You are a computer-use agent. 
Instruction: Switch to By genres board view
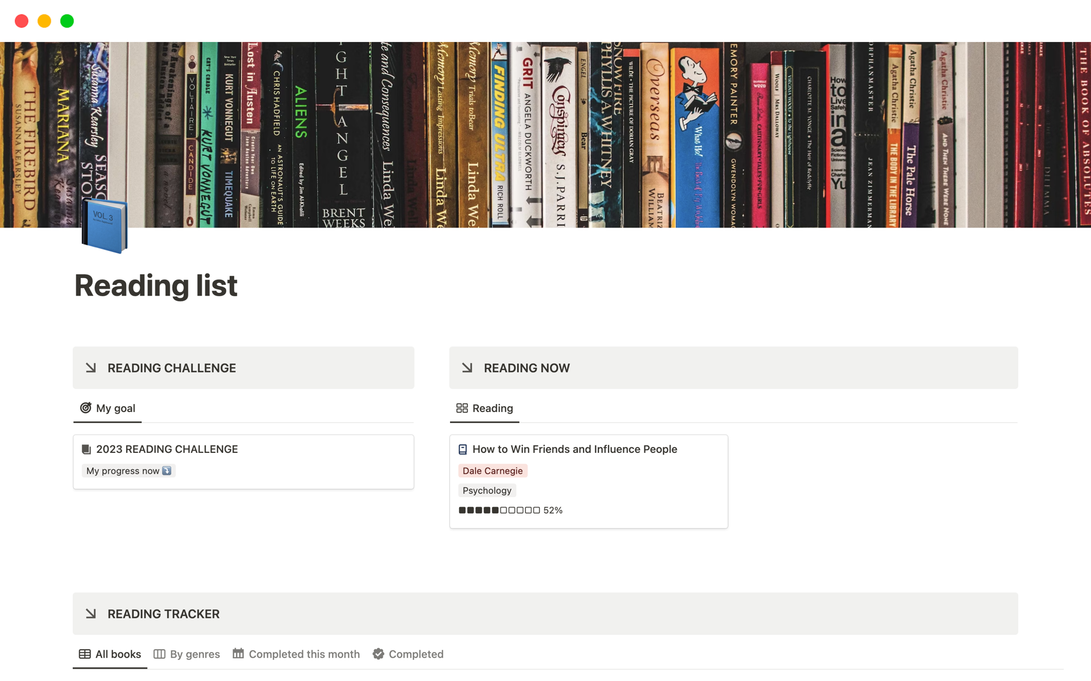194,654
